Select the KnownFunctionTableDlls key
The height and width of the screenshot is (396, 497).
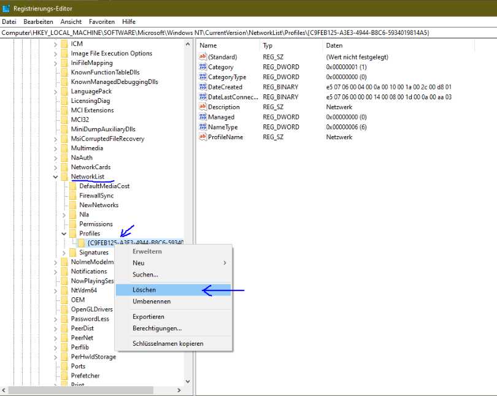106,72
